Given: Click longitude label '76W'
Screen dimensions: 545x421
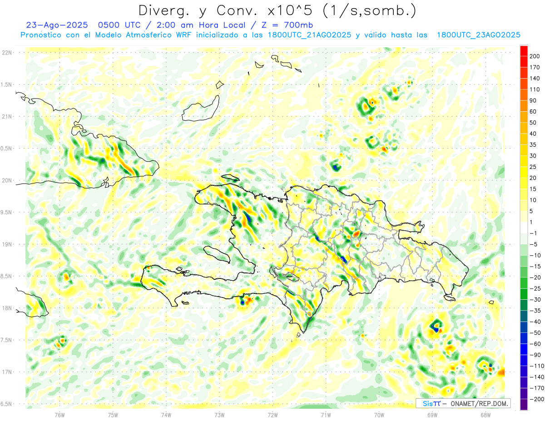Looking at the screenshot, I should pos(59,415).
